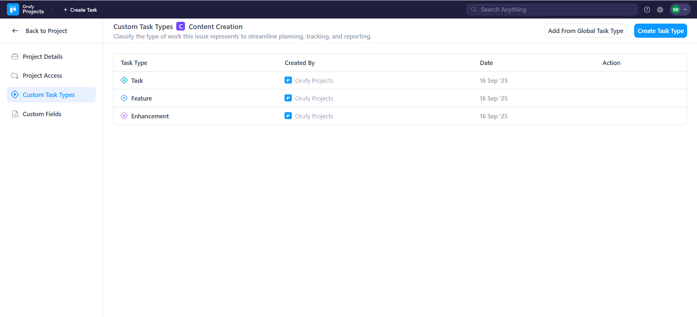The height and width of the screenshot is (317, 697).
Task: Click the Project Details sidebar icon
Action: pyautogui.click(x=15, y=57)
